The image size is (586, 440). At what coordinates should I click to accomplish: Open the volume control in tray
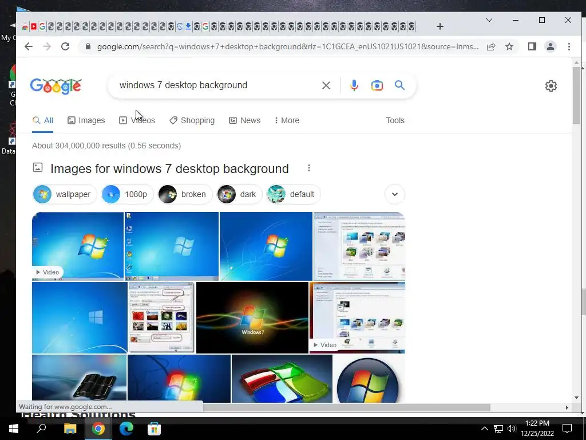(x=511, y=429)
